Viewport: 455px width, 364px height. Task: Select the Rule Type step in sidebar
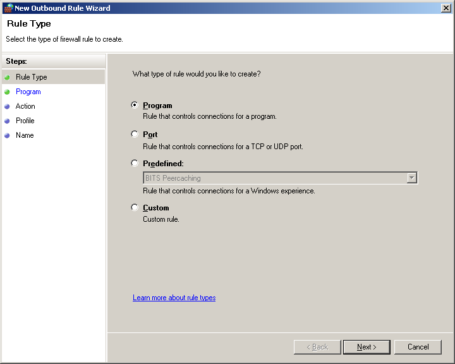coord(32,77)
